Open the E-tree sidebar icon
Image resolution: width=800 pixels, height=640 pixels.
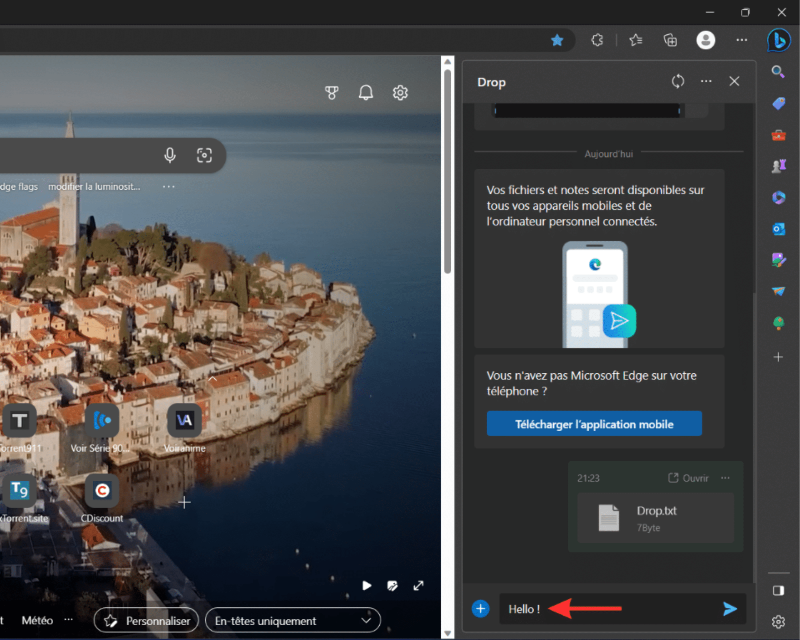point(778,323)
